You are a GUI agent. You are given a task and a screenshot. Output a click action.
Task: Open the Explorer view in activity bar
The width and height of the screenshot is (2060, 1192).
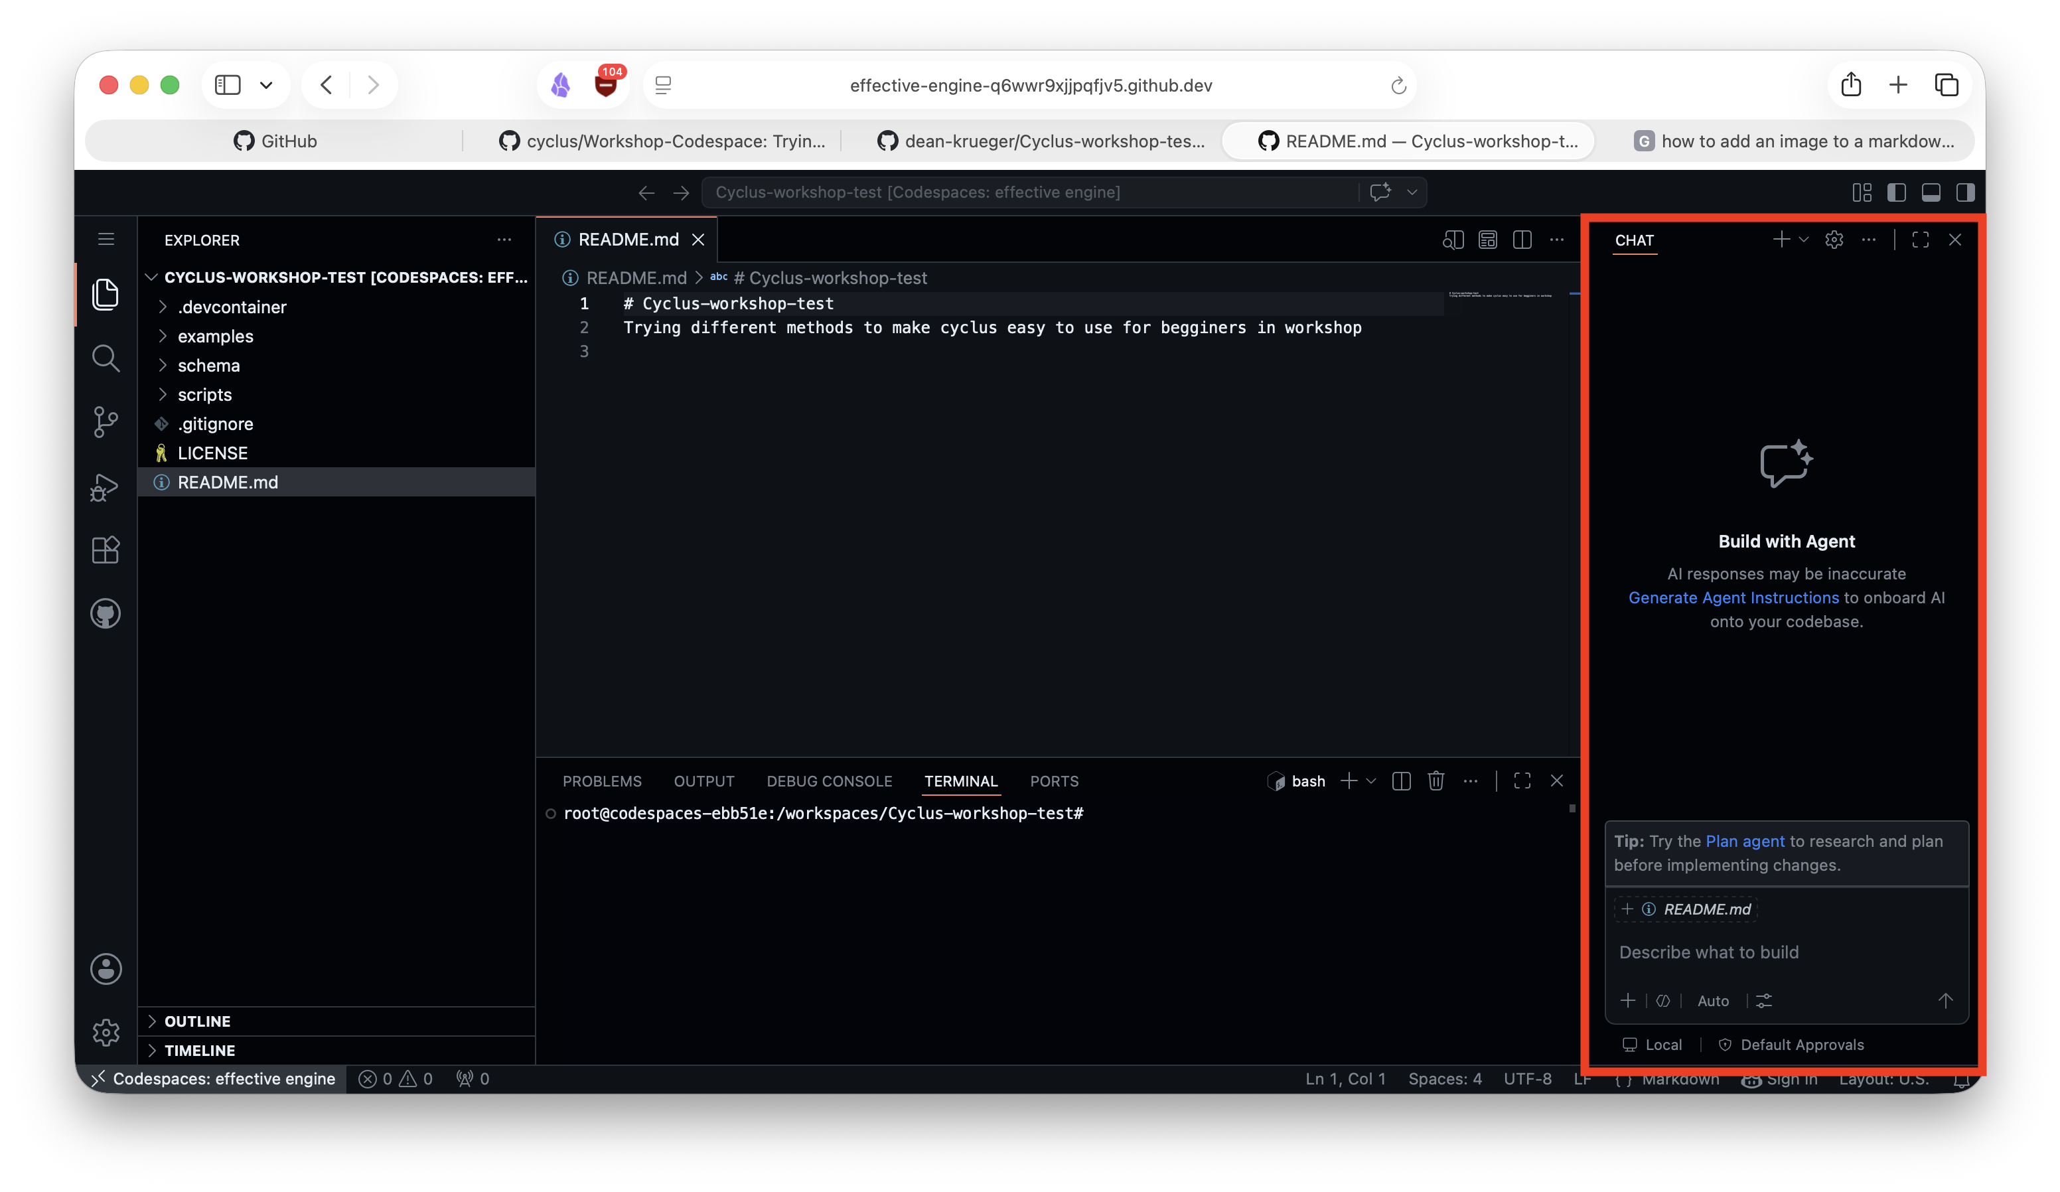[106, 294]
